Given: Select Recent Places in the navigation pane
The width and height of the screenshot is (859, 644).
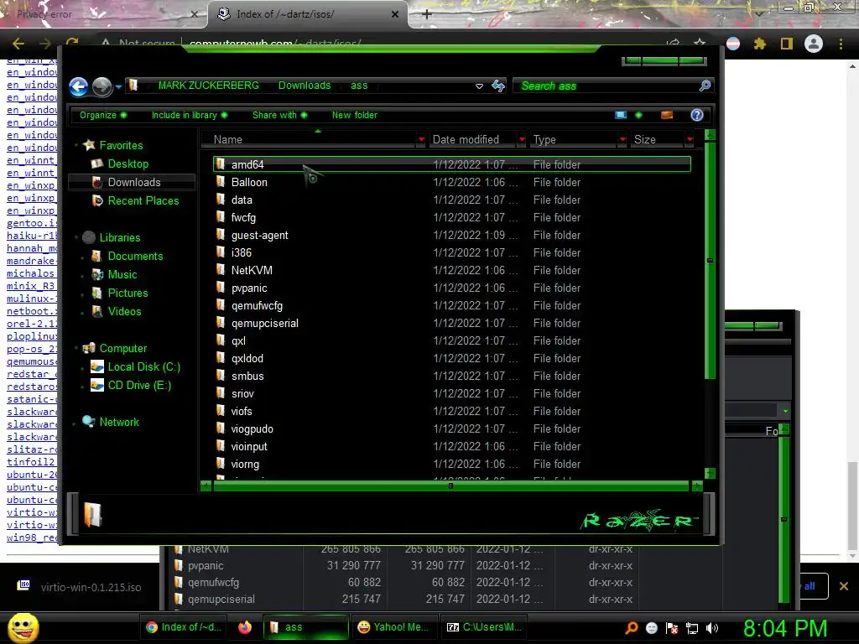Looking at the screenshot, I should [x=143, y=201].
